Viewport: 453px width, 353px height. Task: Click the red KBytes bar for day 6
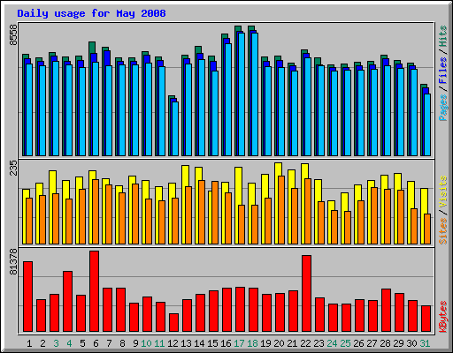[x=95, y=291]
